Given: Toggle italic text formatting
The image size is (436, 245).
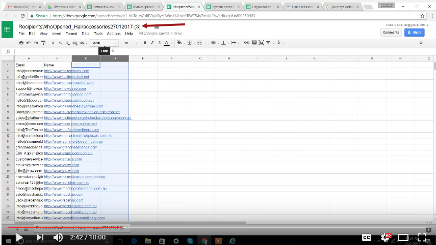Looking at the screenshot, I should click(x=152, y=43).
